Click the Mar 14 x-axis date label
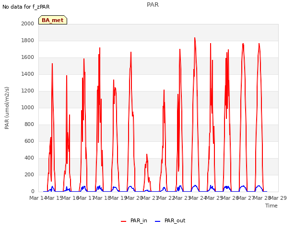The height and width of the screenshot is (230, 307). click(x=38, y=198)
